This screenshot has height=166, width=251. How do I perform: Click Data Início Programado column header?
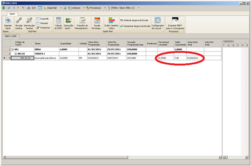[97, 44]
